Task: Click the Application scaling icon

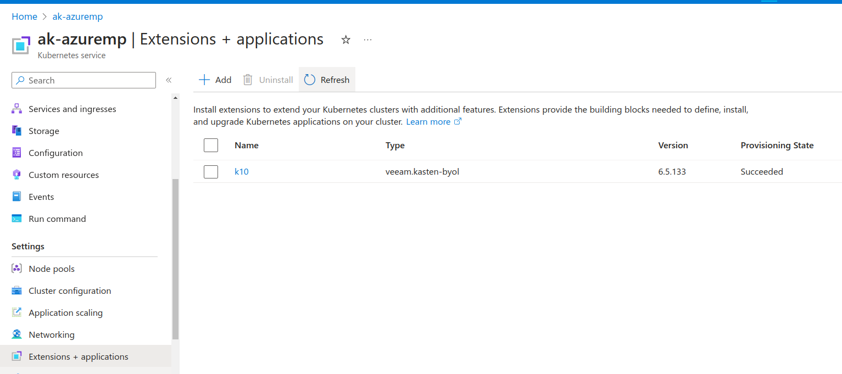Action: [17, 312]
